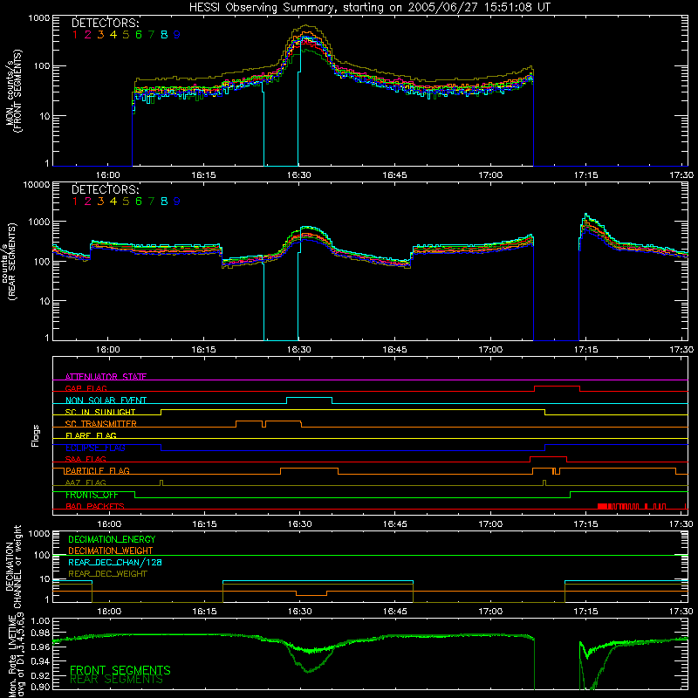The image size is (698, 698).
Task: Click the 16:30 tick under the front segments plot
Action: point(298,175)
